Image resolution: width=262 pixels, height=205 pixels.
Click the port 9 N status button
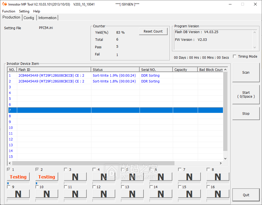tap(18, 194)
